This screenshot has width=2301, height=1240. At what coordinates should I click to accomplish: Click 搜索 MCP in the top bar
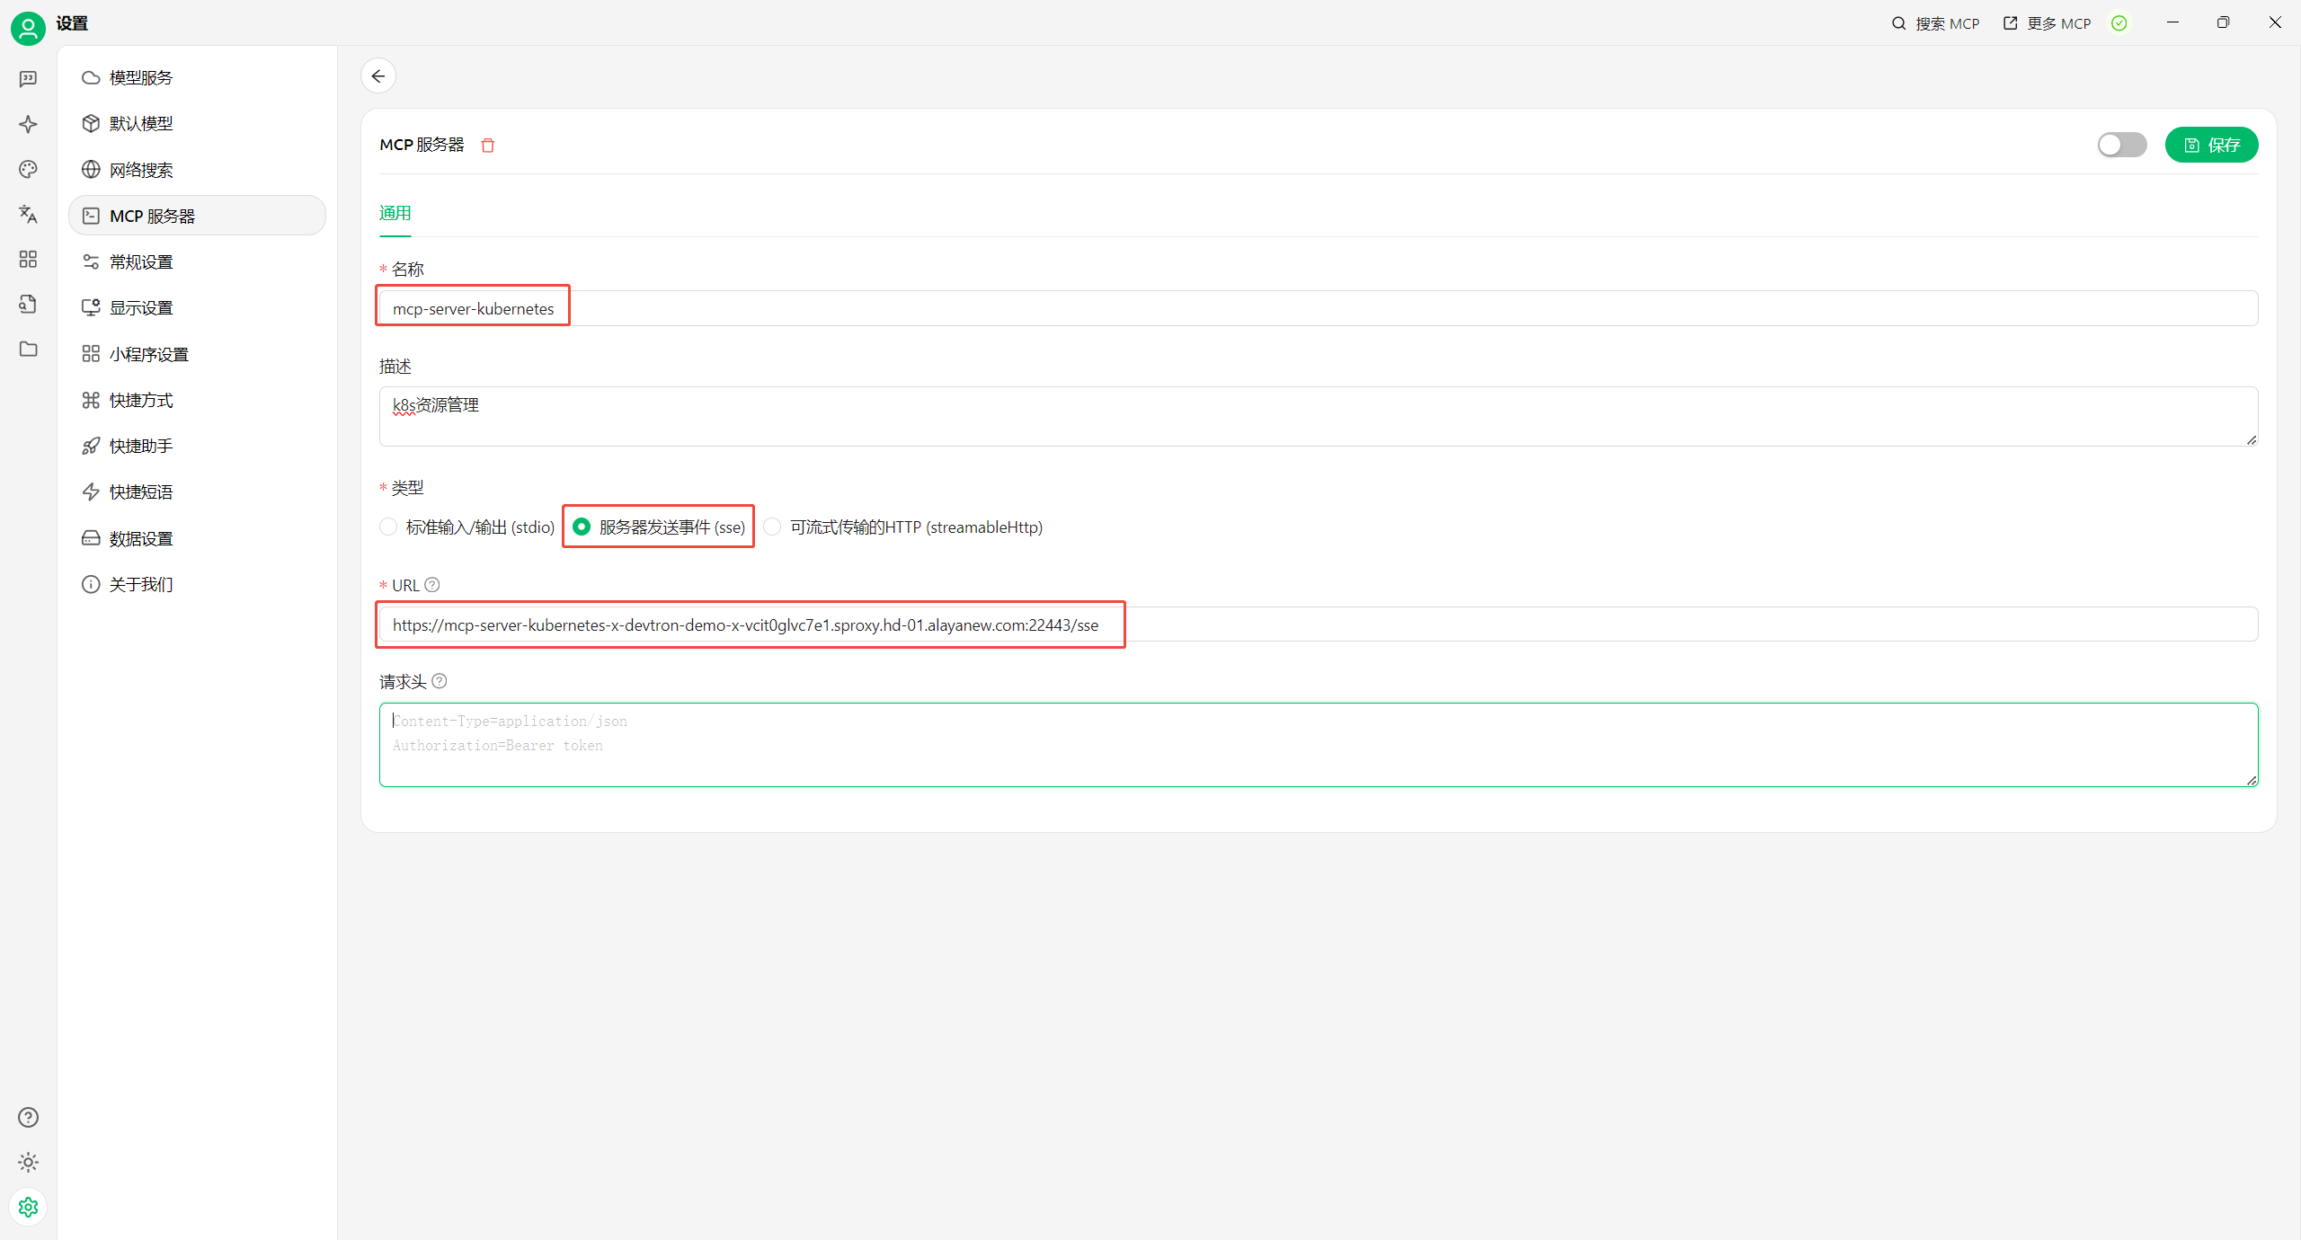1935,23
